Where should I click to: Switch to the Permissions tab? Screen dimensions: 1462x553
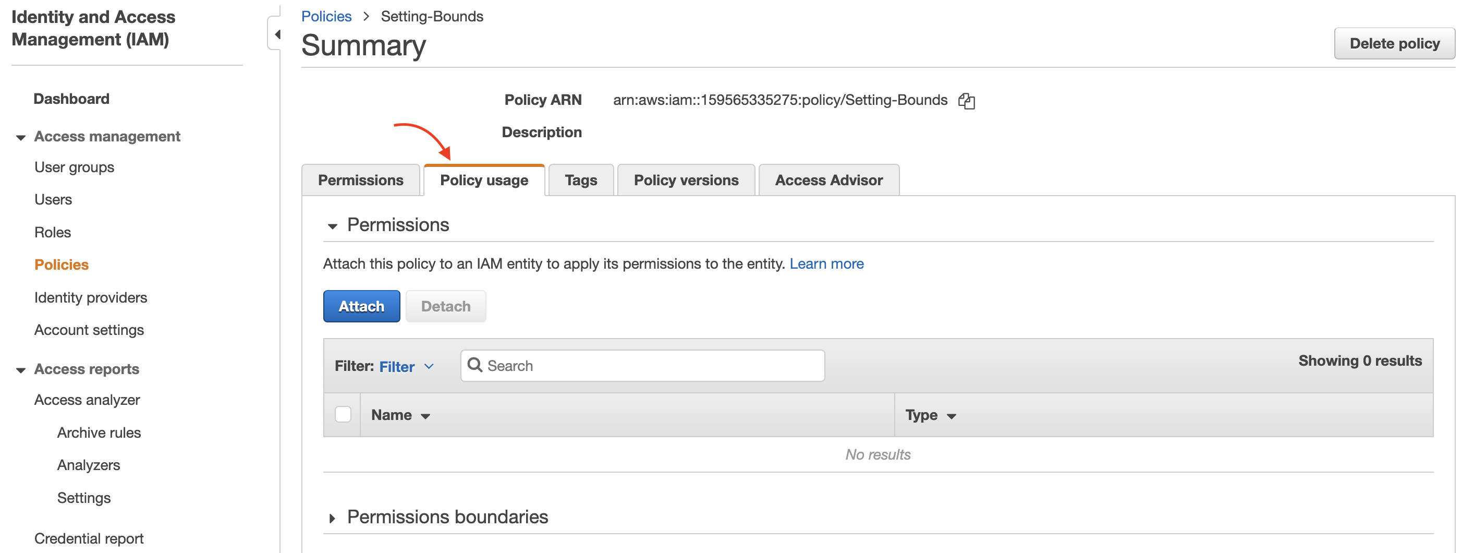[x=360, y=180]
